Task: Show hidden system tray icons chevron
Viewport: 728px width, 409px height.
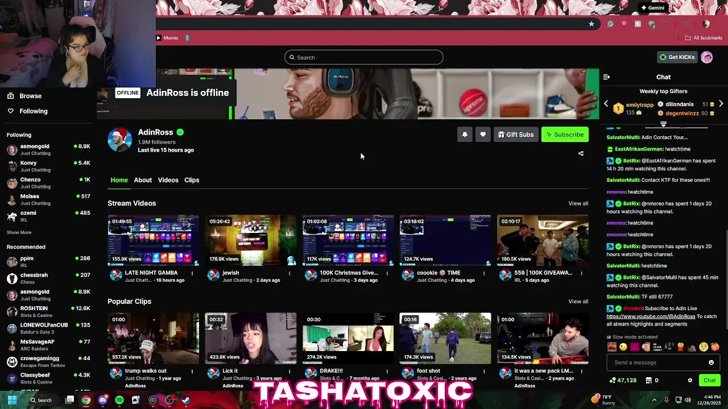Action: pyautogui.click(x=654, y=400)
